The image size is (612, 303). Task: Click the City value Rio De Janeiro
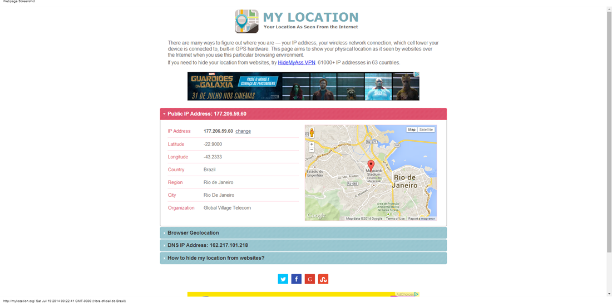(219, 195)
